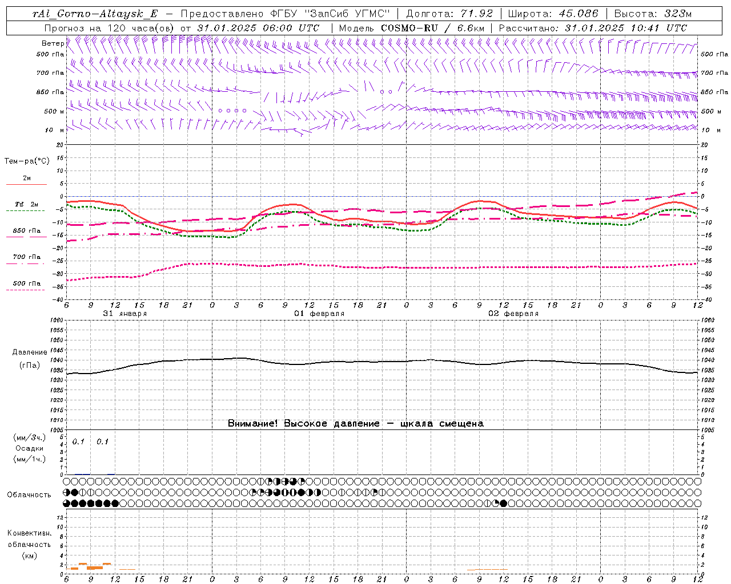Click the 700 гПа temperature legend label
The image size is (731, 584).
coord(27,257)
